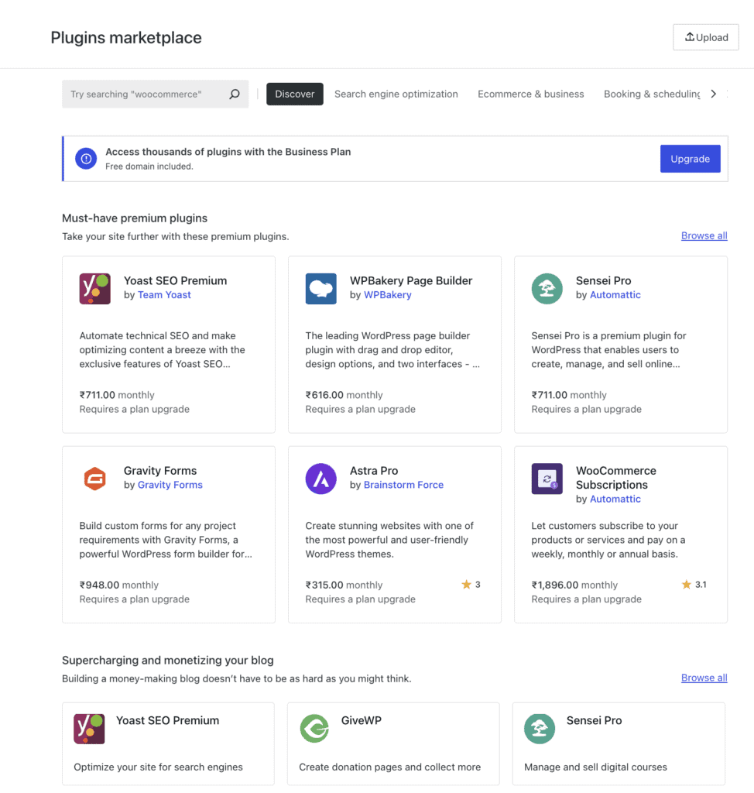Click the magnifier search icon
754x793 pixels.
[235, 94]
